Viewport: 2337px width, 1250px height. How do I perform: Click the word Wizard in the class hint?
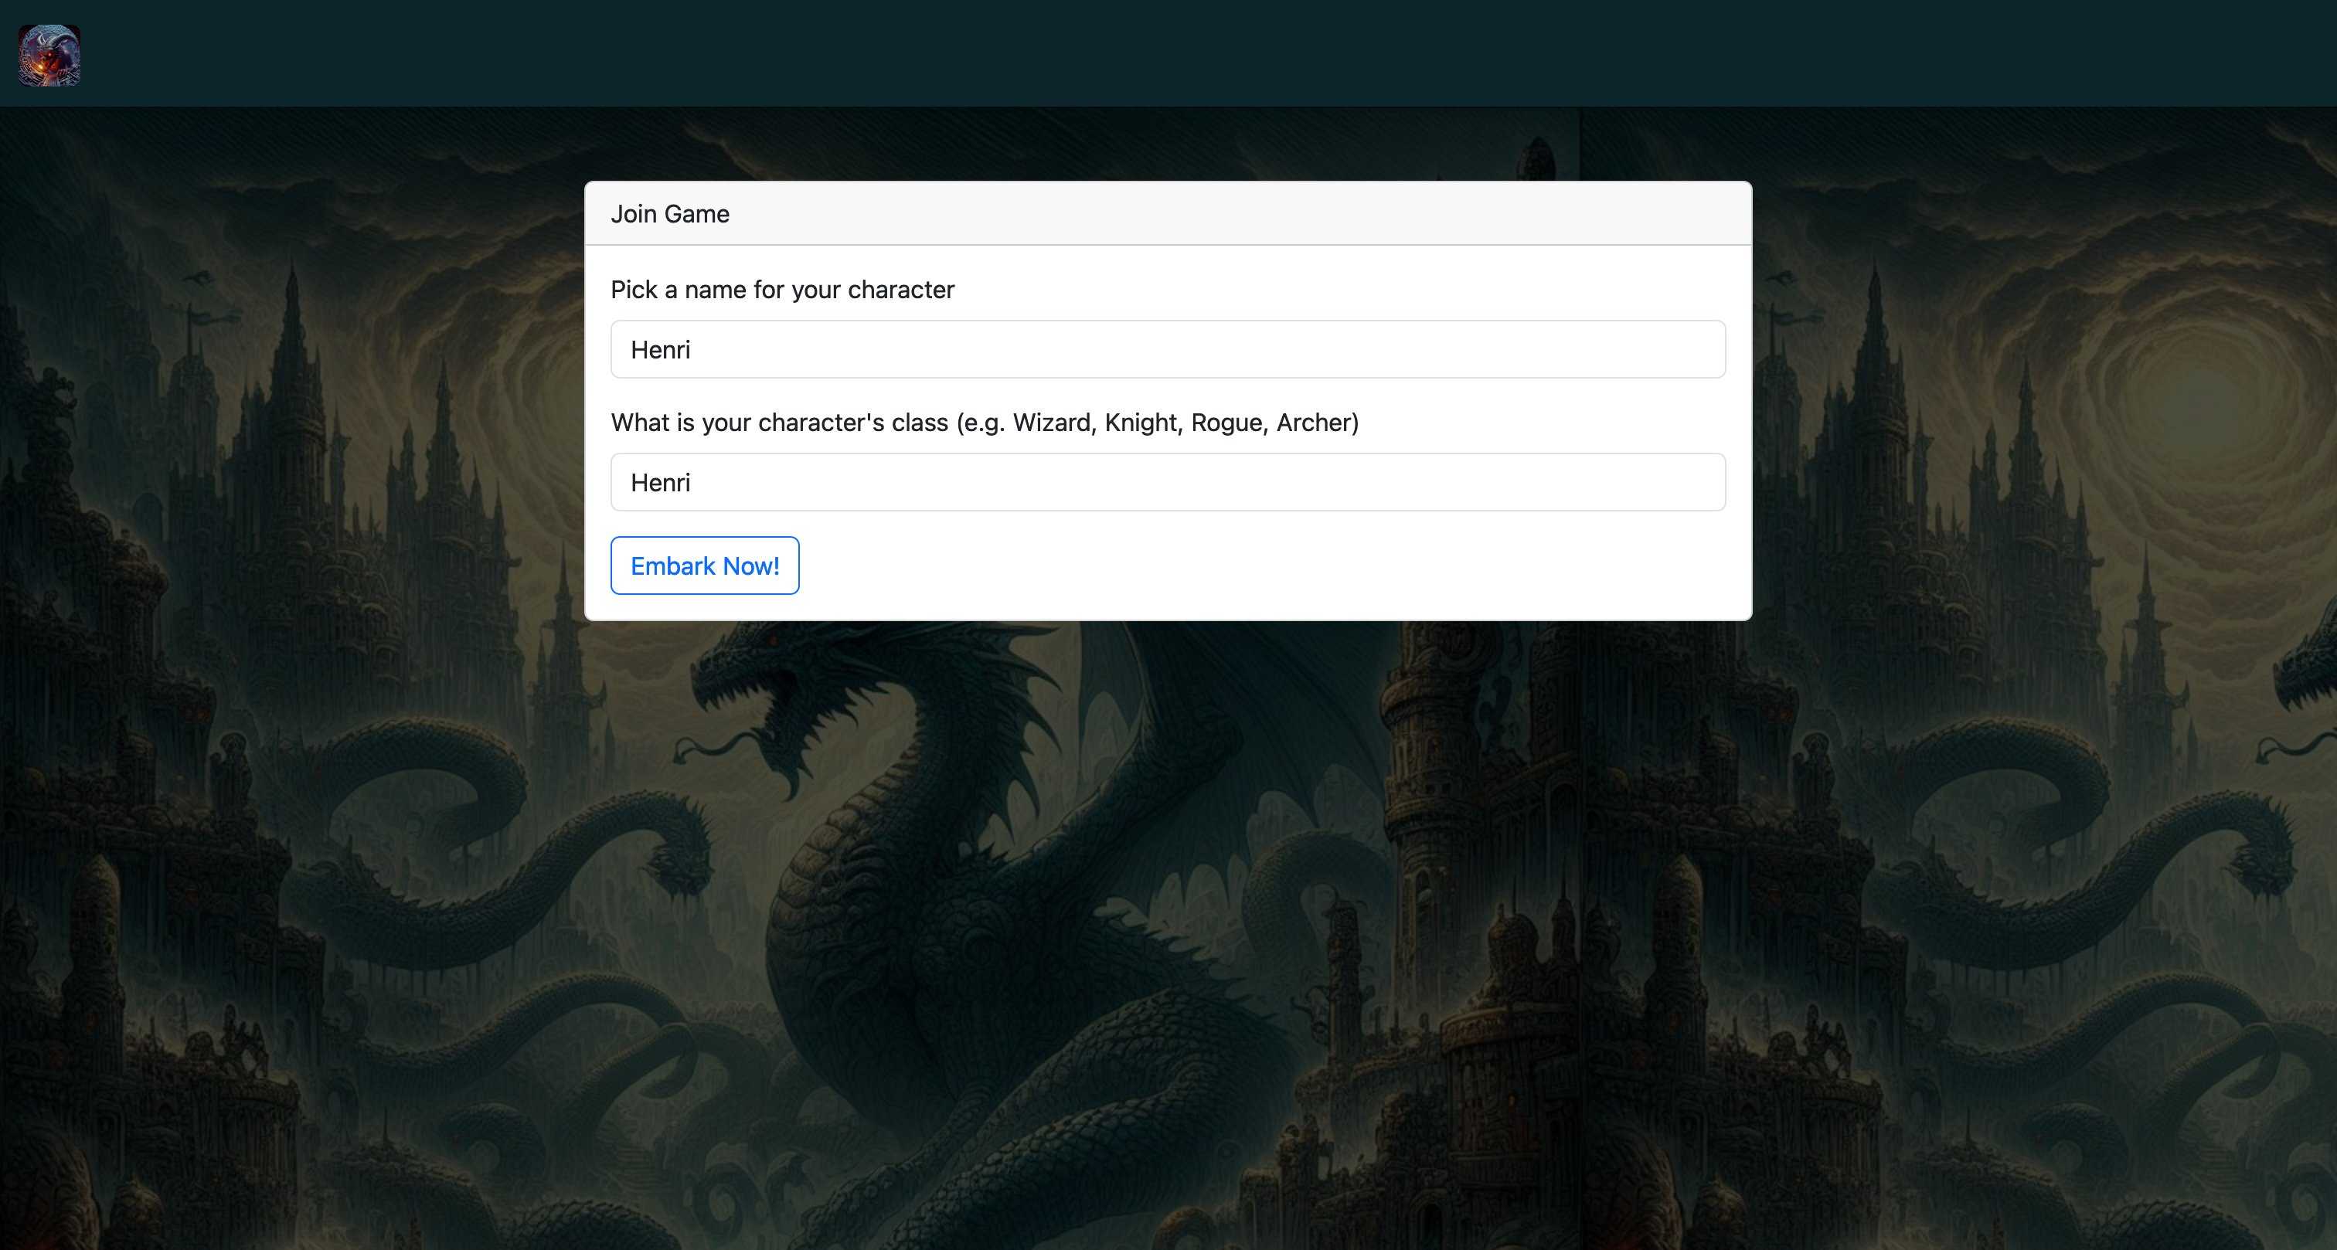pos(1052,423)
